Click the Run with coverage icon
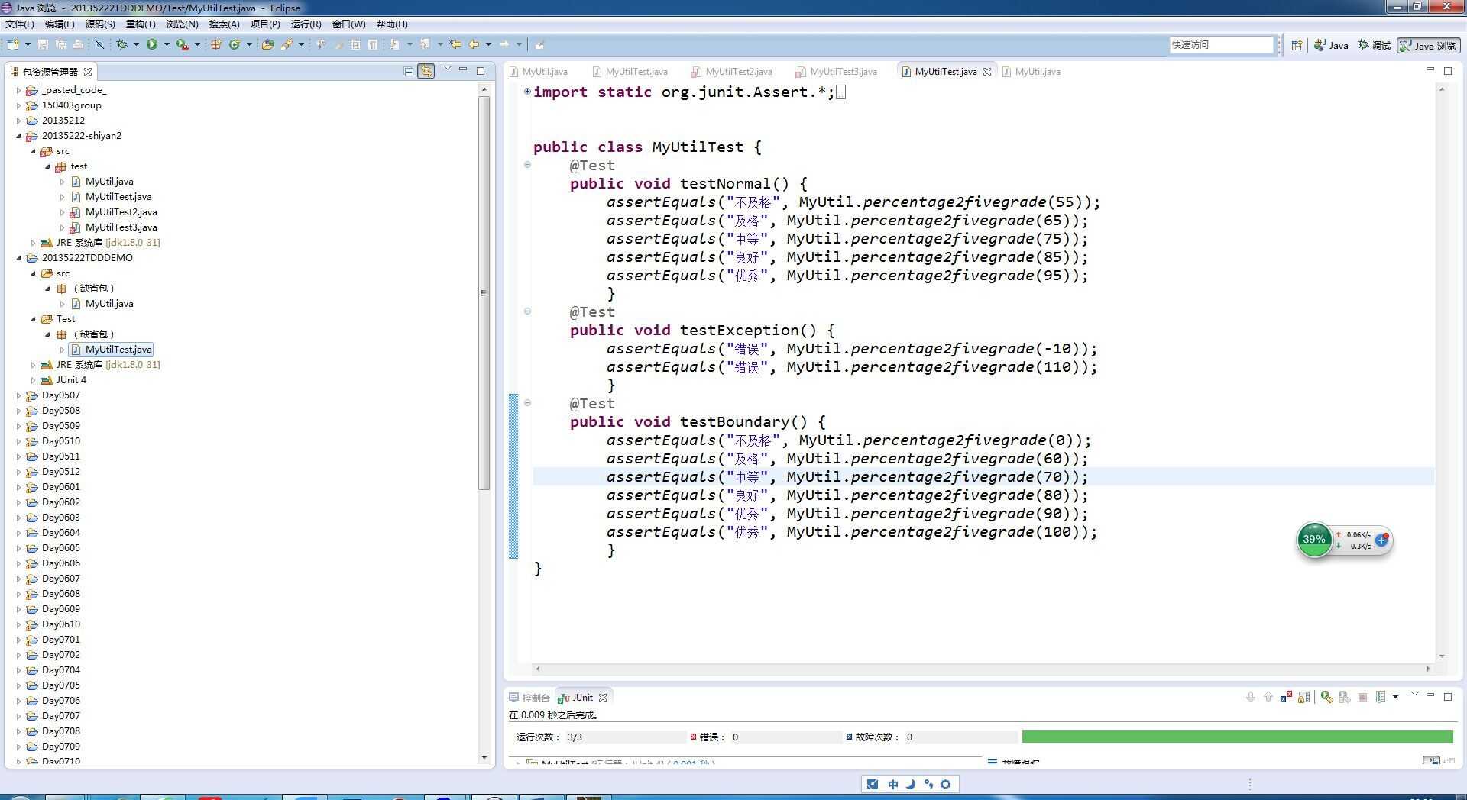 (x=182, y=45)
